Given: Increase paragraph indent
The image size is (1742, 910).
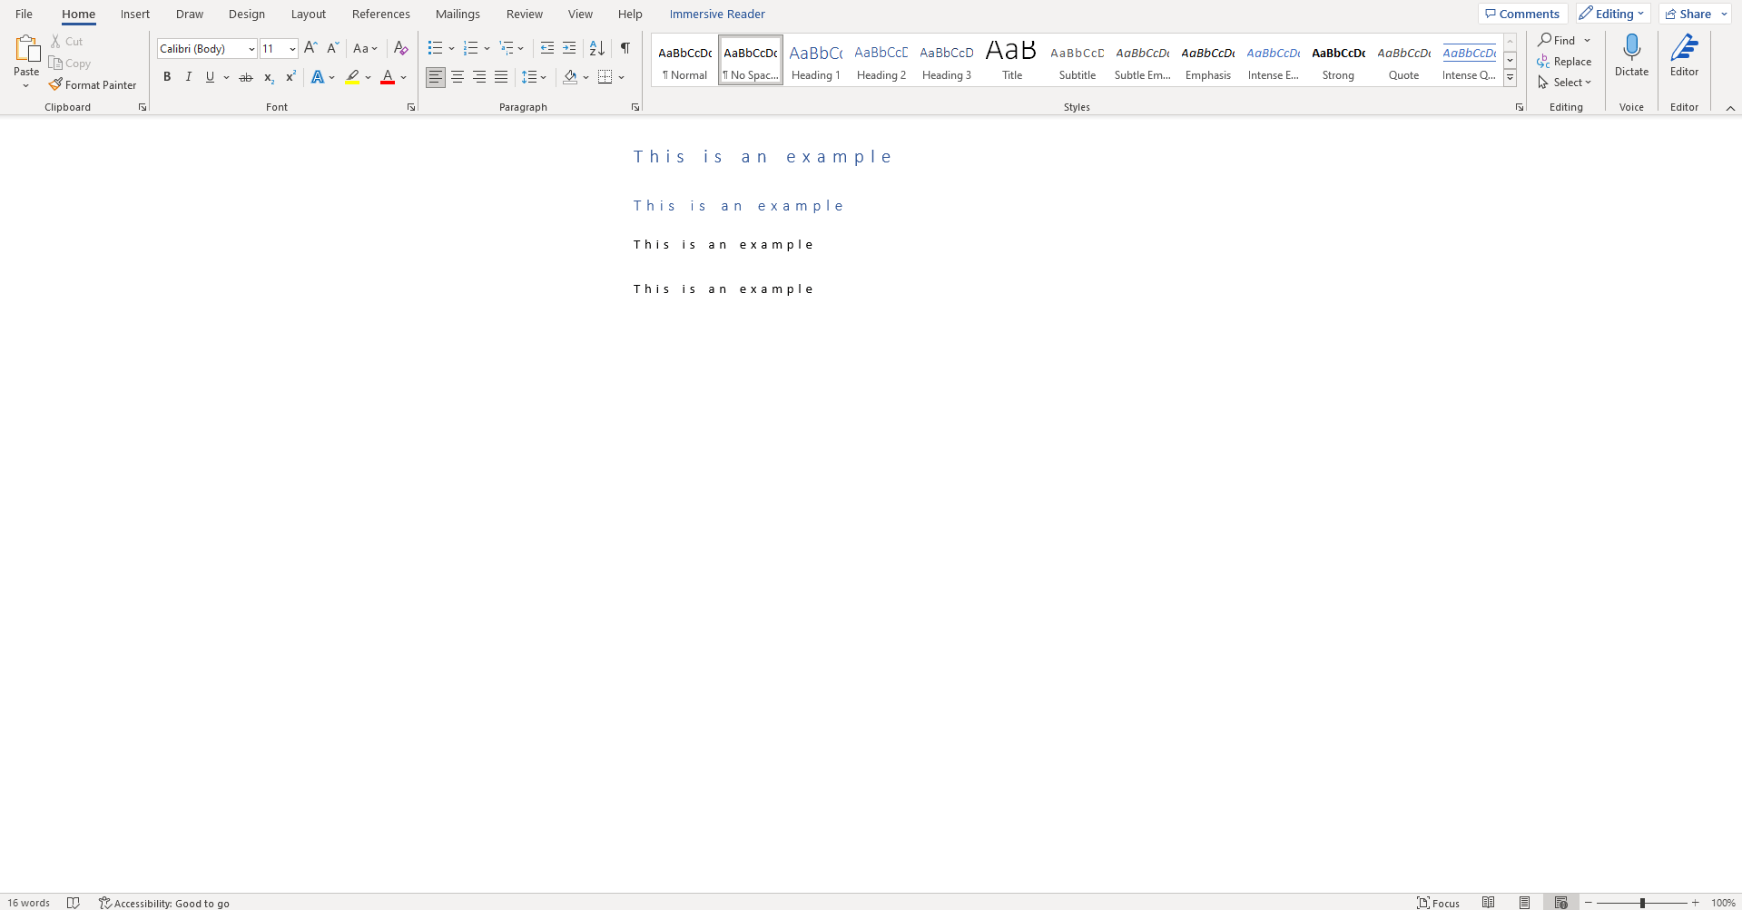Looking at the screenshot, I should 569,48.
